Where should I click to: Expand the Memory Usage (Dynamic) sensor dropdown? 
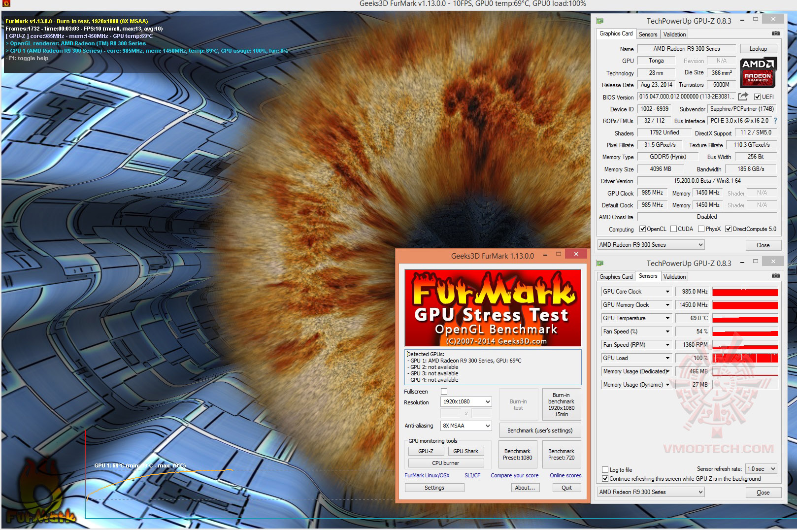[667, 385]
